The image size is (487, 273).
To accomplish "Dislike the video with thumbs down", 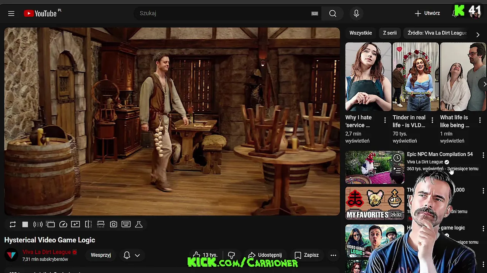I will 231,255.
